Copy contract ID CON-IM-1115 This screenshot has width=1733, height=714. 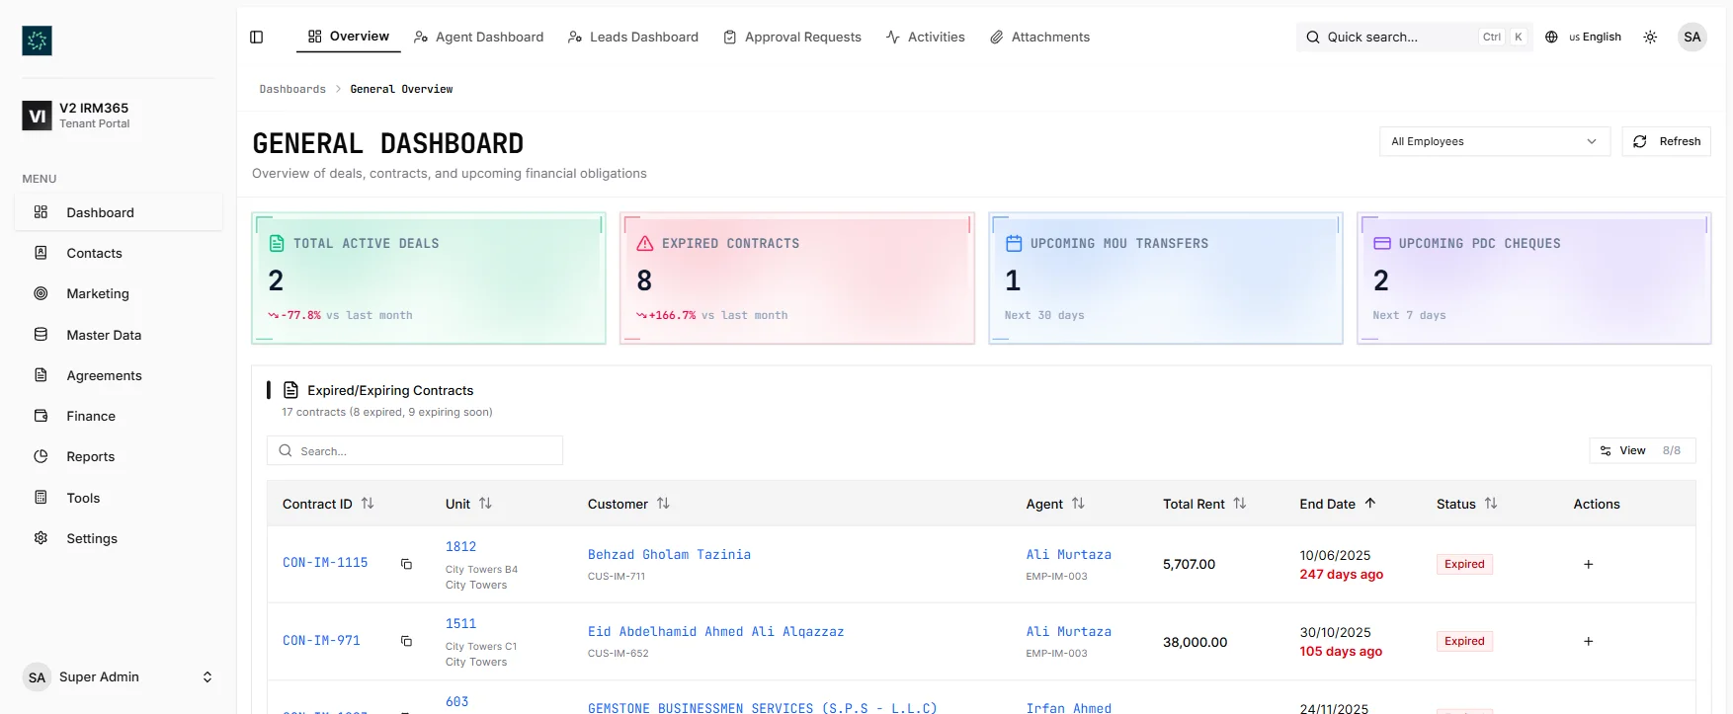(x=406, y=564)
